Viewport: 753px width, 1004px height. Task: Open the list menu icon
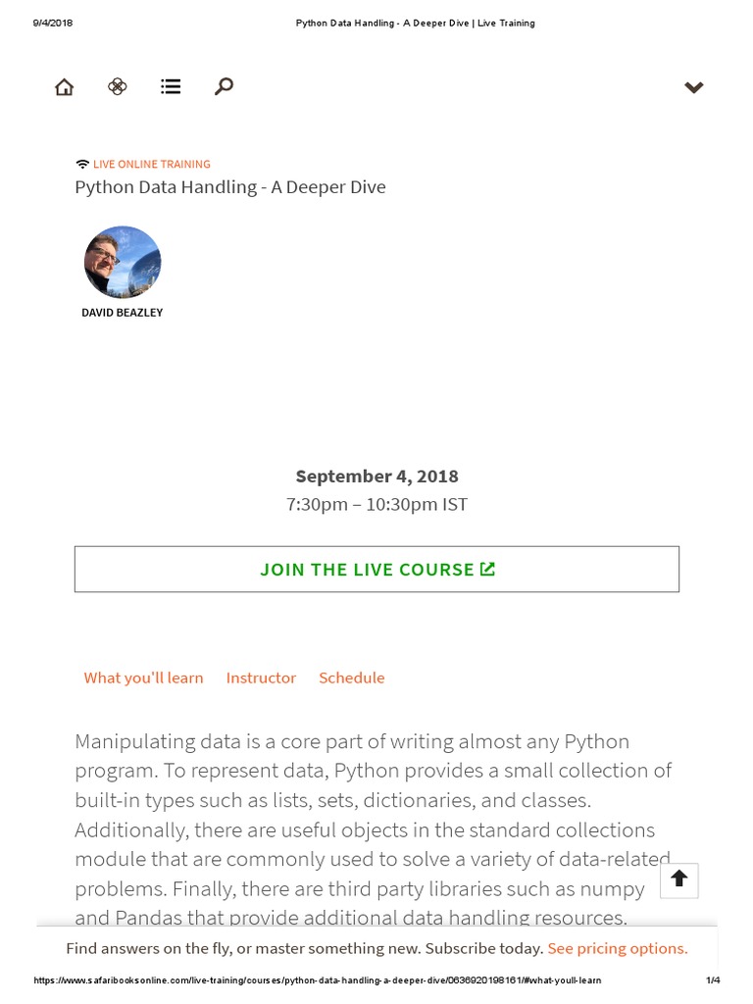click(171, 87)
